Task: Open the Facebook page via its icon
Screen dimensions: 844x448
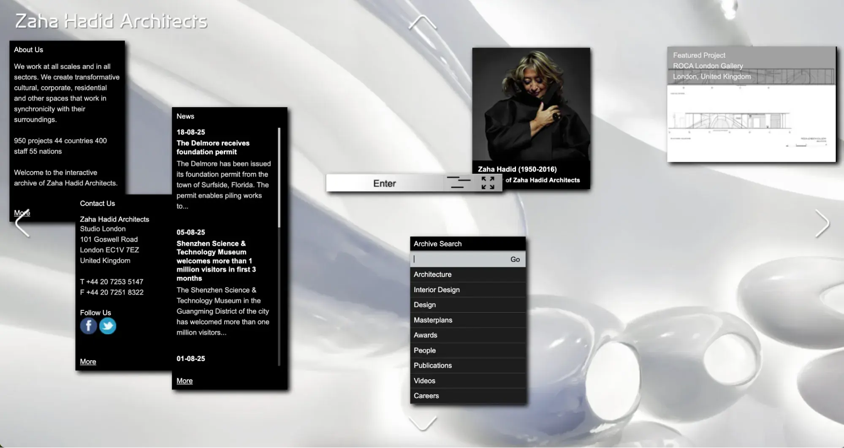Action: tap(88, 326)
